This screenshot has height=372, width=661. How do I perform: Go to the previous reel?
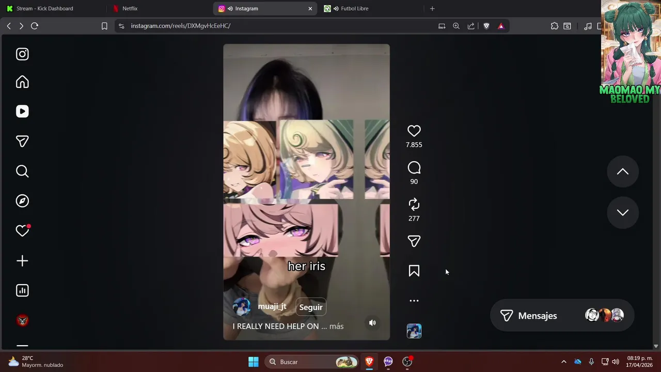(623, 172)
